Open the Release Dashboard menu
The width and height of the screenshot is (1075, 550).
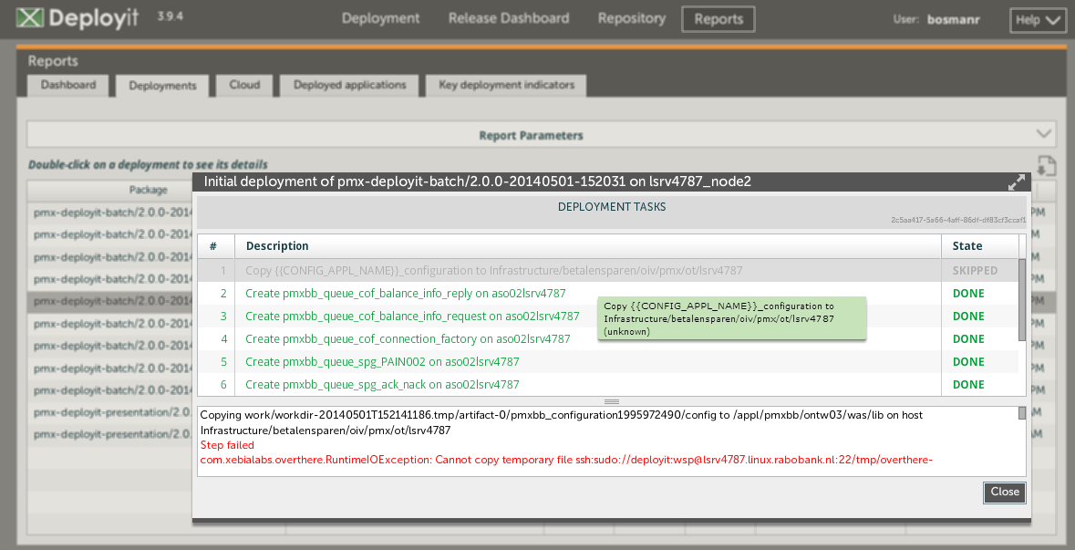508,18
